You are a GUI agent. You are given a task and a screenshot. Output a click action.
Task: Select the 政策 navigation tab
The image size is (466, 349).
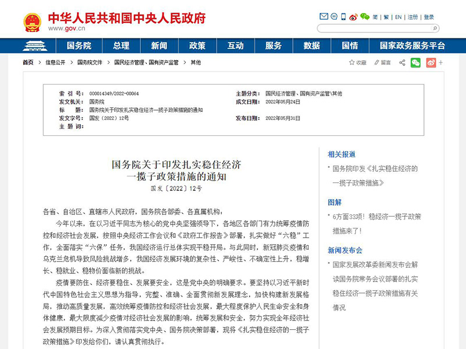[x=197, y=46]
